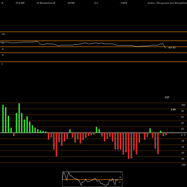Click the MR panel title label
Viewport: 187px width, 187px height.
[x=167, y=97]
